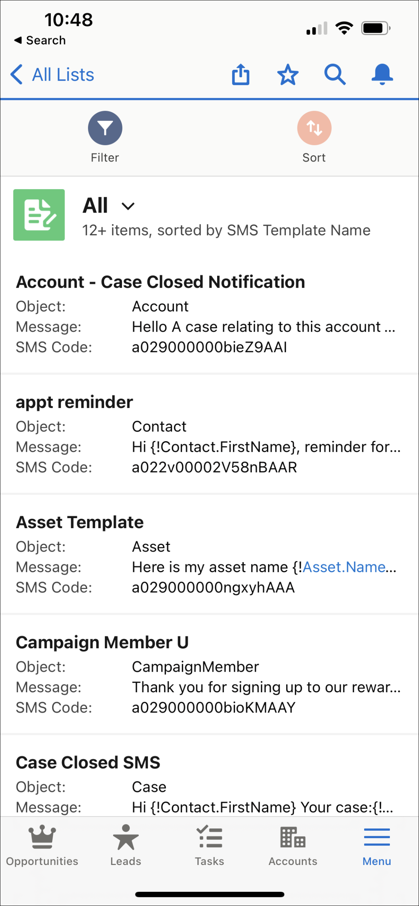Viewport: 419px width, 906px height.
Task: Tap the Sort icon
Action: point(314,128)
